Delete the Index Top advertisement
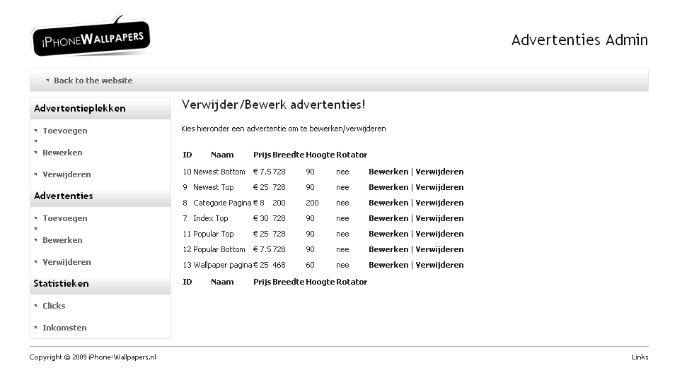This screenshot has height=387, width=682. point(439,218)
